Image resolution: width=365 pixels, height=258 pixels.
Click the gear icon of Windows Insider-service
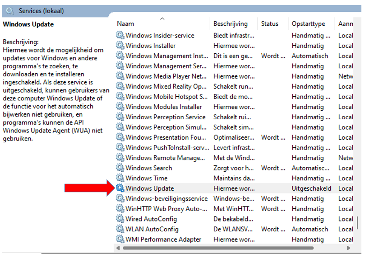[120, 35]
